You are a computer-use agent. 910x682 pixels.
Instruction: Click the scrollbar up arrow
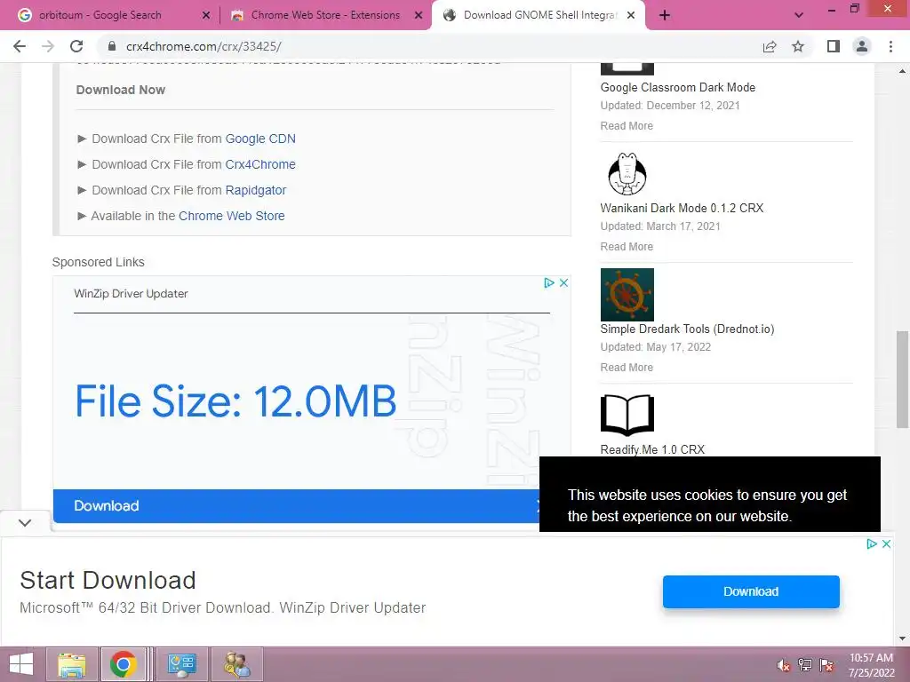902,71
